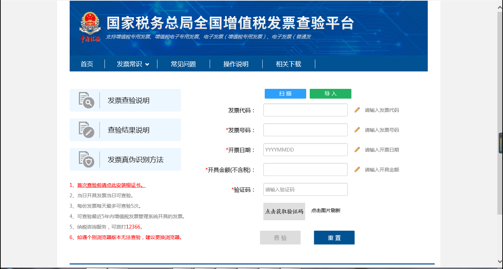503x269 pixels.
Task: Open the 相关下载 menu item
Action: (x=288, y=64)
